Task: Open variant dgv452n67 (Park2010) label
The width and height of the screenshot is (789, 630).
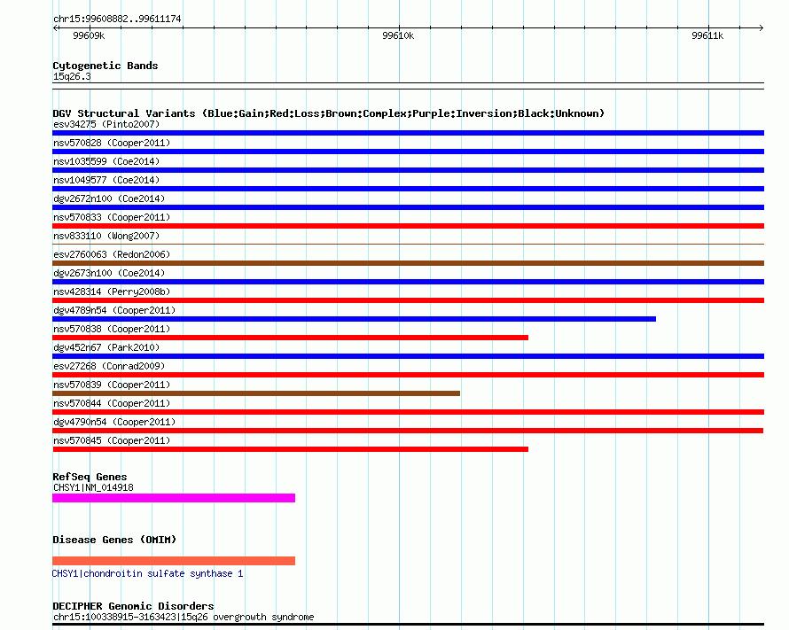Action: click(106, 347)
